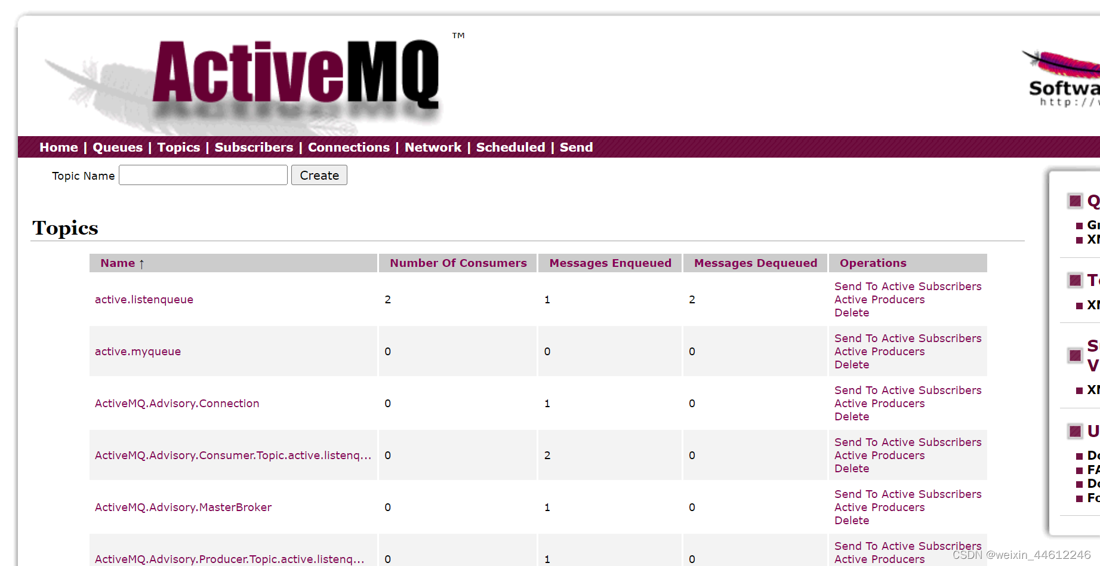Send To Active Subscribers for active.myqueue
The width and height of the screenshot is (1100, 566).
908,338
